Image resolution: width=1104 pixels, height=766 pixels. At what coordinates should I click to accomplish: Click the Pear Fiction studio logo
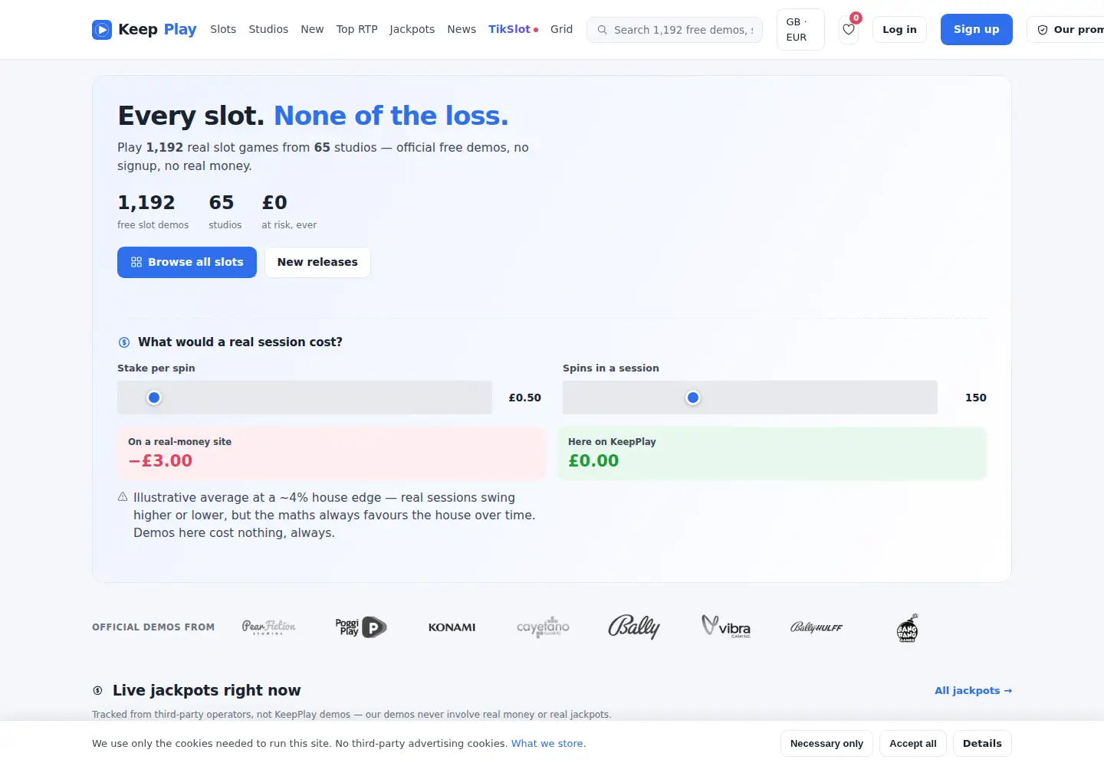click(268, 627)
